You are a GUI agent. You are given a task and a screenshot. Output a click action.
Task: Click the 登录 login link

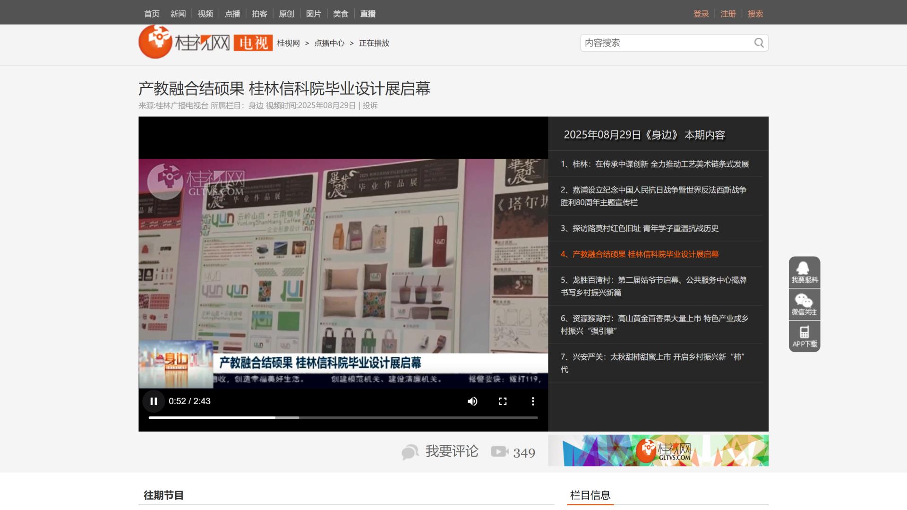point(701,14)
